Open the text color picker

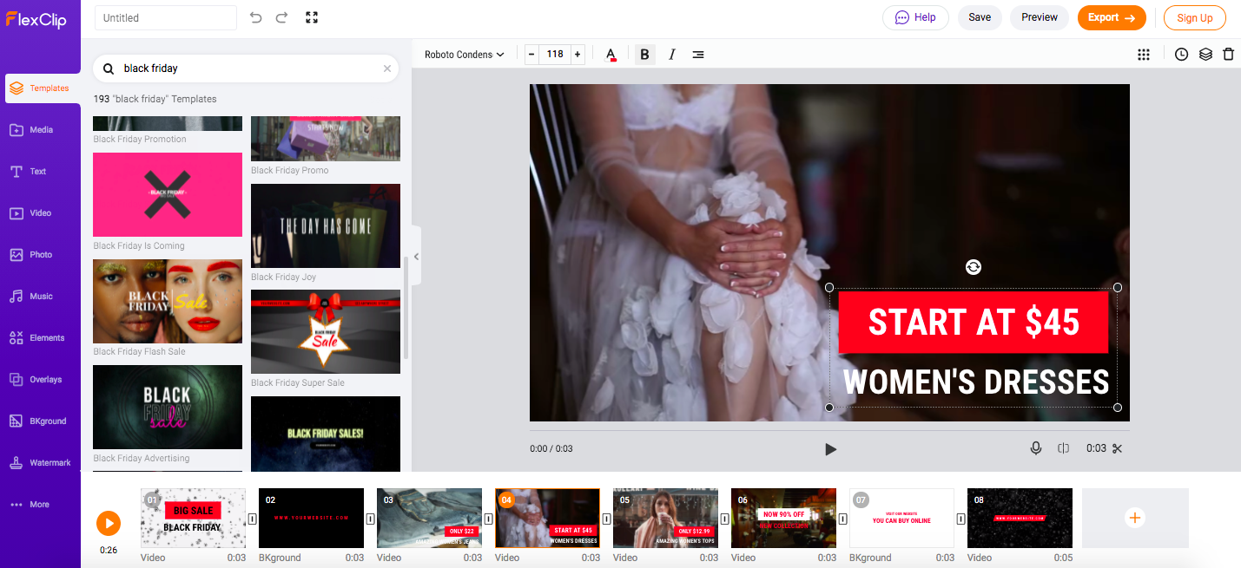[x=611, y=54]
